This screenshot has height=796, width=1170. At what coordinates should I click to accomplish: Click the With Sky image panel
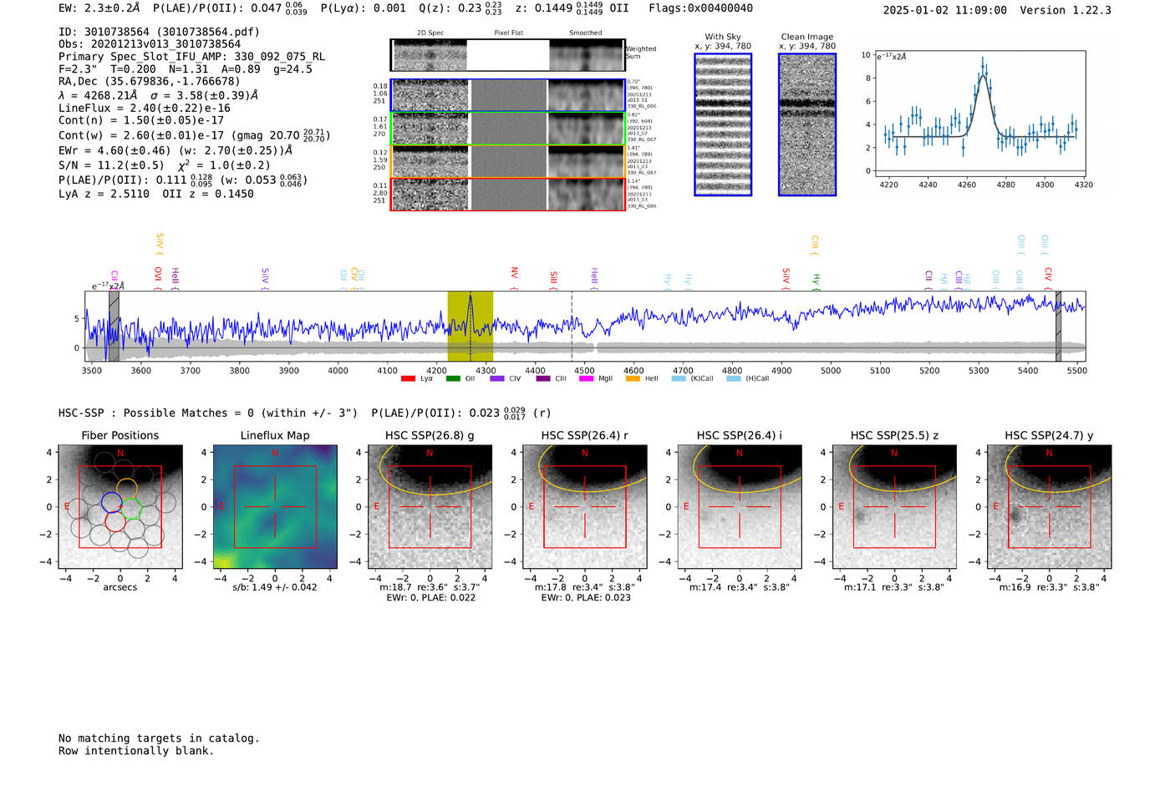click(723, 124)
